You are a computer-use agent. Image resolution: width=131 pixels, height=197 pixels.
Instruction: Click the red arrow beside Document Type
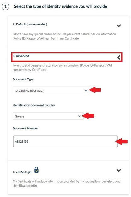(x=95, y=90)
